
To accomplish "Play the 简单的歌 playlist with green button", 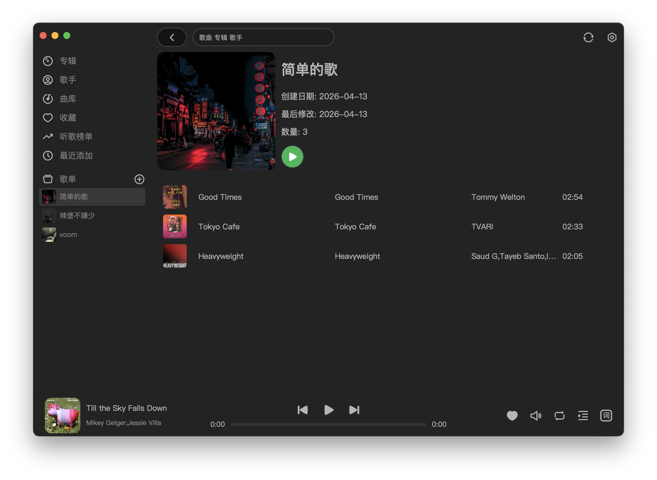I will click(x=292, y=157).
